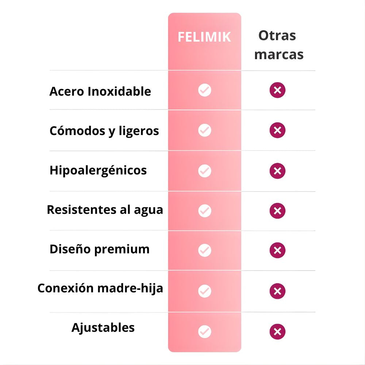Click the checkmark icon for Diseño premium
The height and width of the screenshot is (365, 365).
point(205,250)
